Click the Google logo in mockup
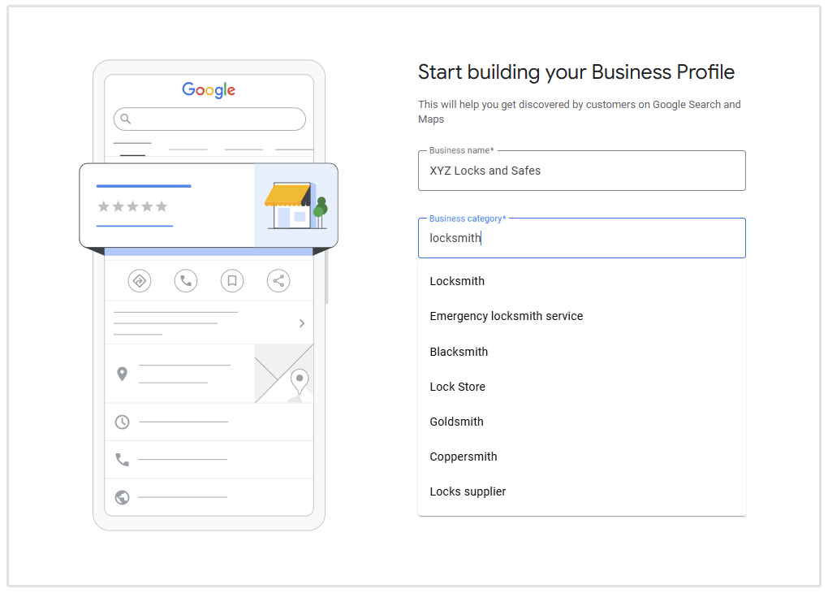 pyautogui.click(x=209, y=90)
